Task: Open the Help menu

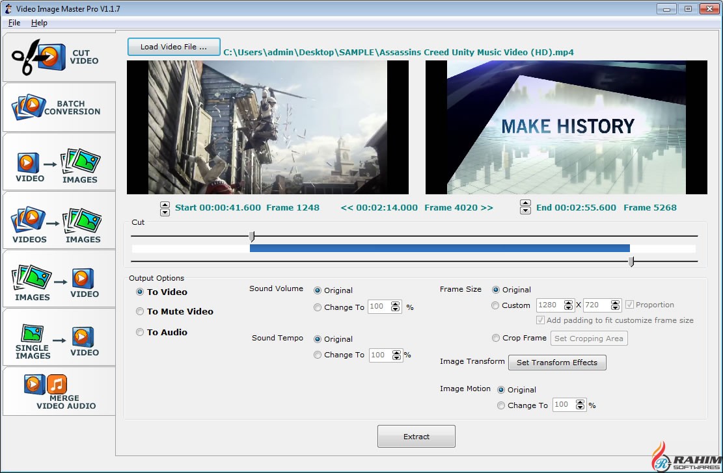Action: tap(39, 23)
